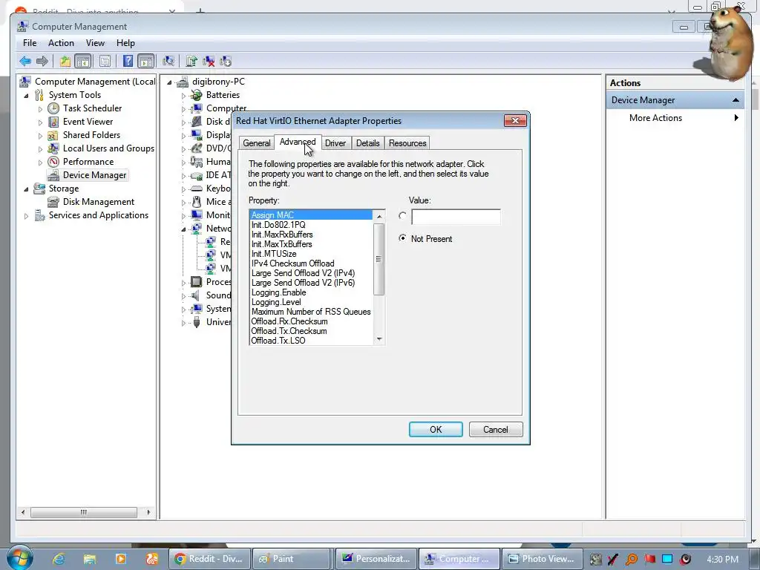Click the magnifier system tray icon

point(632,559)
